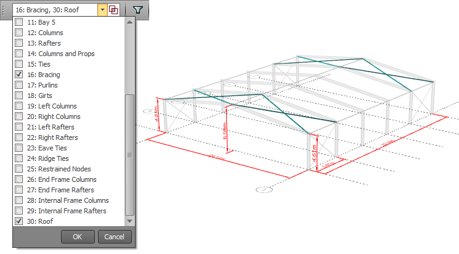Check the '17: Purlins' checkbox
Screen dimensions: 459x254
[18, 85]
